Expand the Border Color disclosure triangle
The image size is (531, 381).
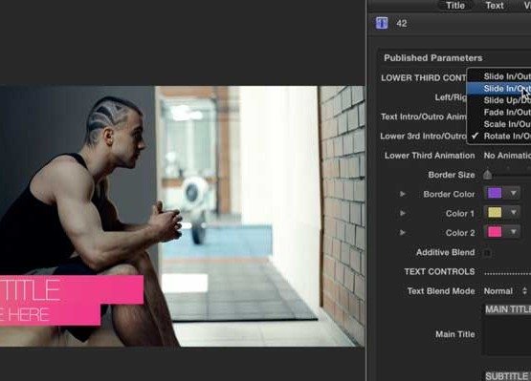pyautogui.click(x=402, y=194)
